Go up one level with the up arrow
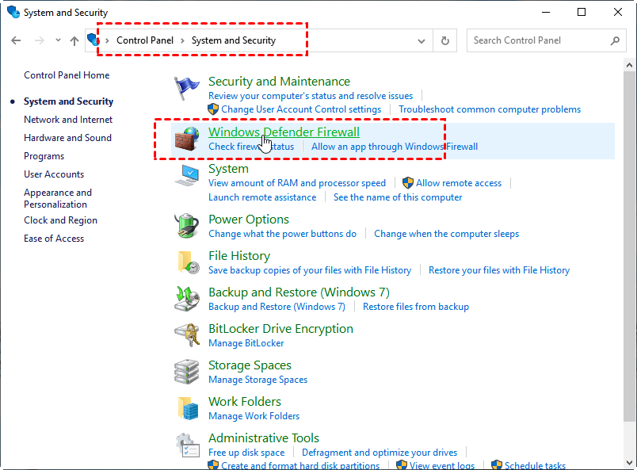637x470 pixels. (74, 40)
